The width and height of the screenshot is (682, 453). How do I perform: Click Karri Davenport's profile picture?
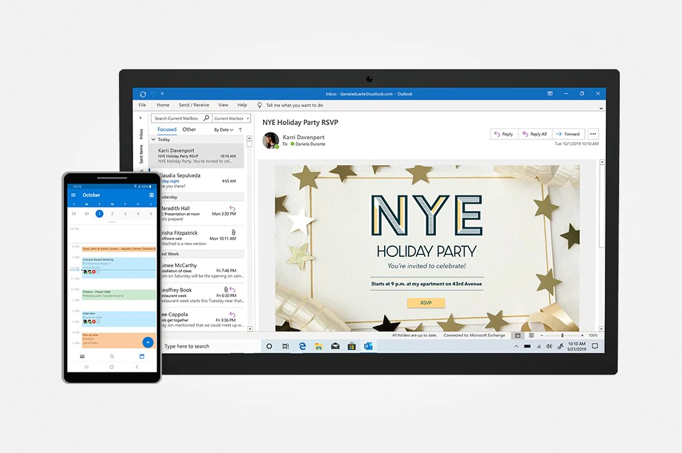point(271,141)
